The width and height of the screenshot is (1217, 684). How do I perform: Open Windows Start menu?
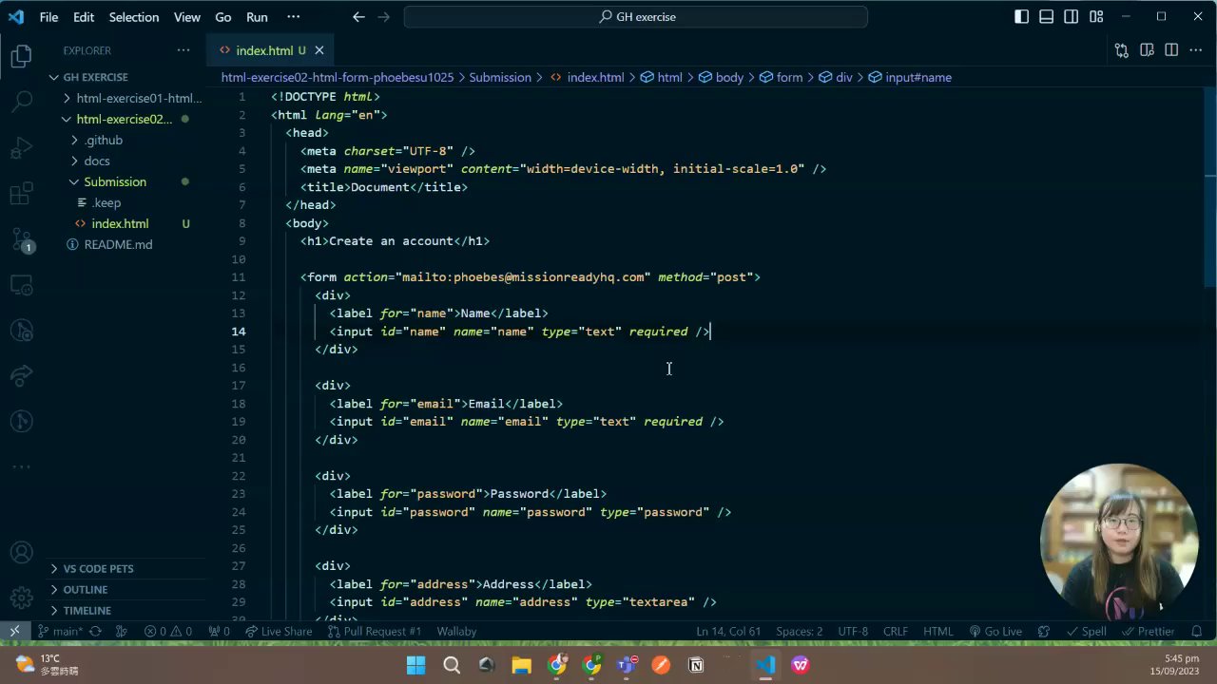coord(416,665)
